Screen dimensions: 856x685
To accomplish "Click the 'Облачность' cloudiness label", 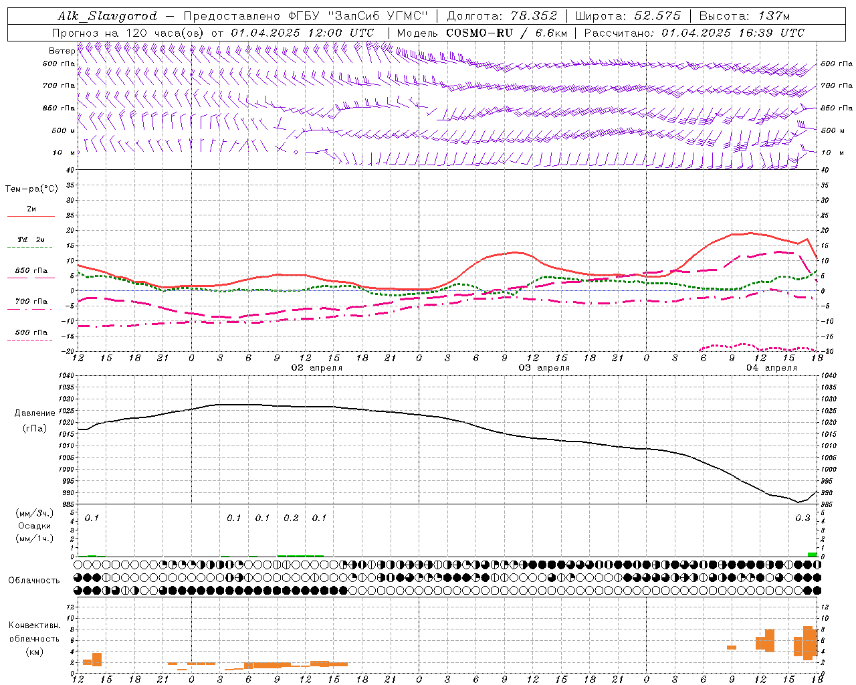I will (x=34, y=581).
